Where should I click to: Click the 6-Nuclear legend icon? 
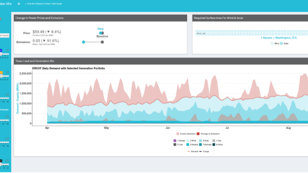tap(188, 145)
